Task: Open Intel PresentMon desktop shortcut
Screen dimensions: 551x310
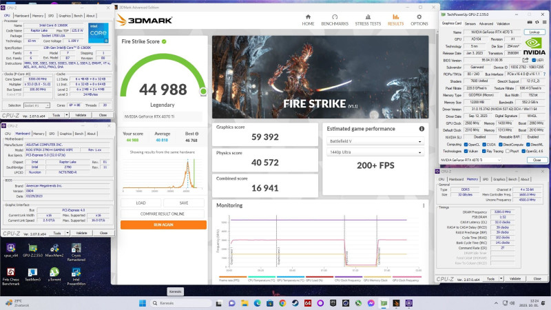Action: click(76, 276)
